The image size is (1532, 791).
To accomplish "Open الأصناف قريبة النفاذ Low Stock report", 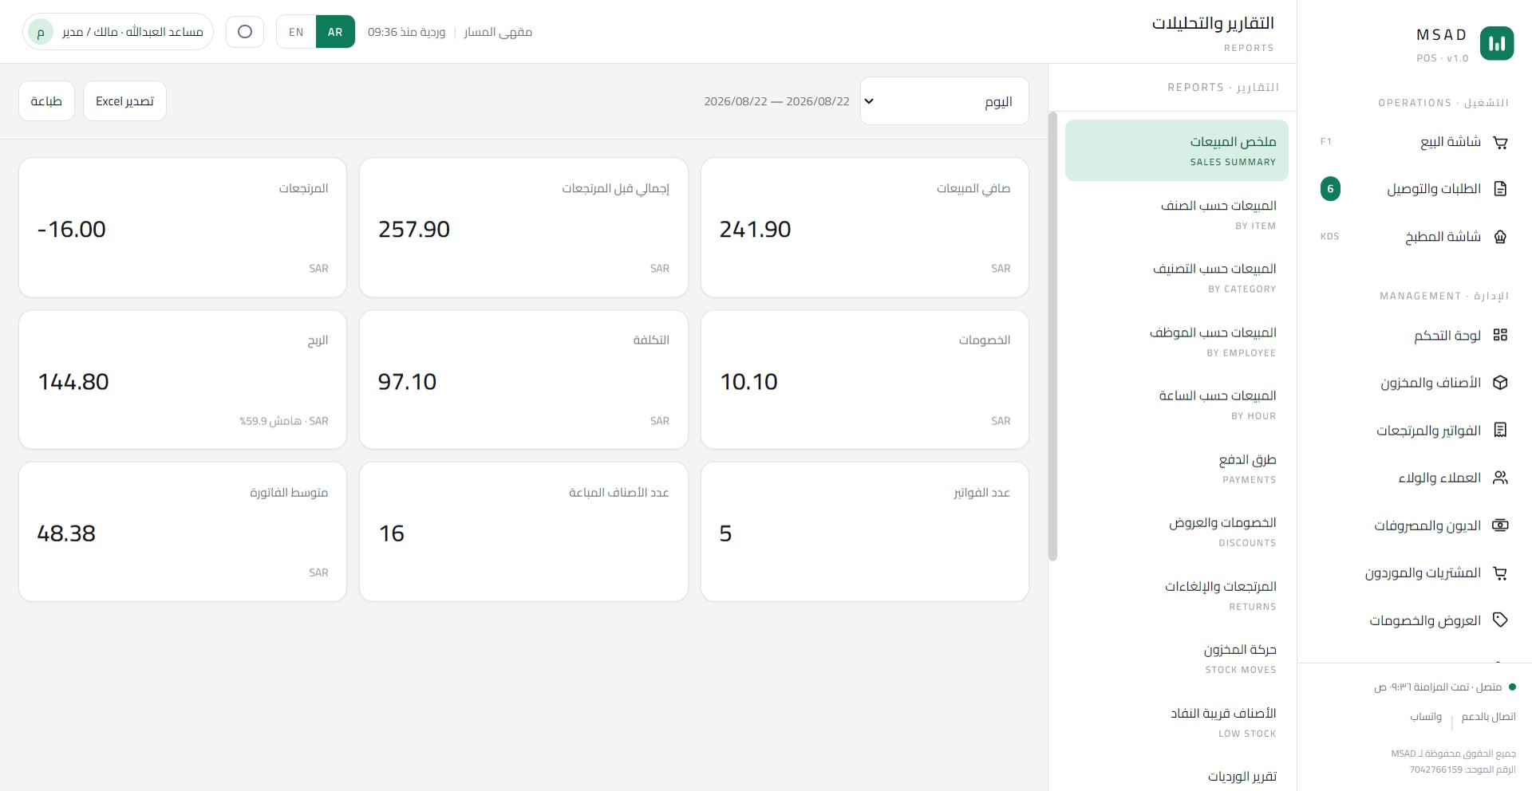I will pos(1176,722).
